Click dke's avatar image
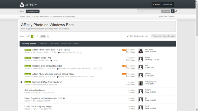This screenshot has height=111, width=198. click(x=141, y=99)
